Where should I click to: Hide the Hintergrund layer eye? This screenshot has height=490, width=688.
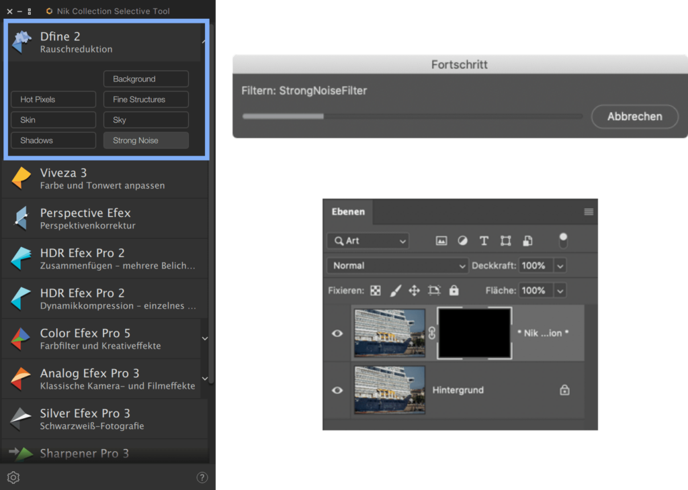(x=337, y=390)
